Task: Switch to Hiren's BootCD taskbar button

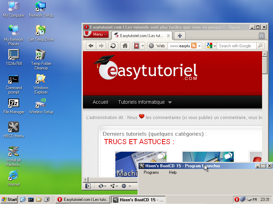Action: [x=138, y=200]
